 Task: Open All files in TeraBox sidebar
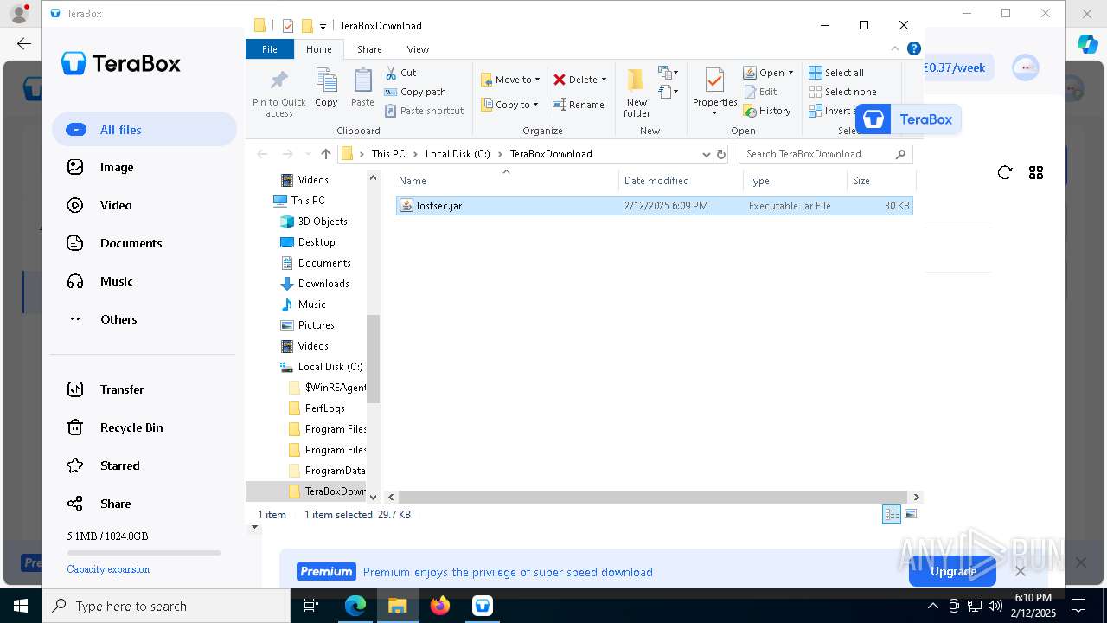click(x=144, y=130)
